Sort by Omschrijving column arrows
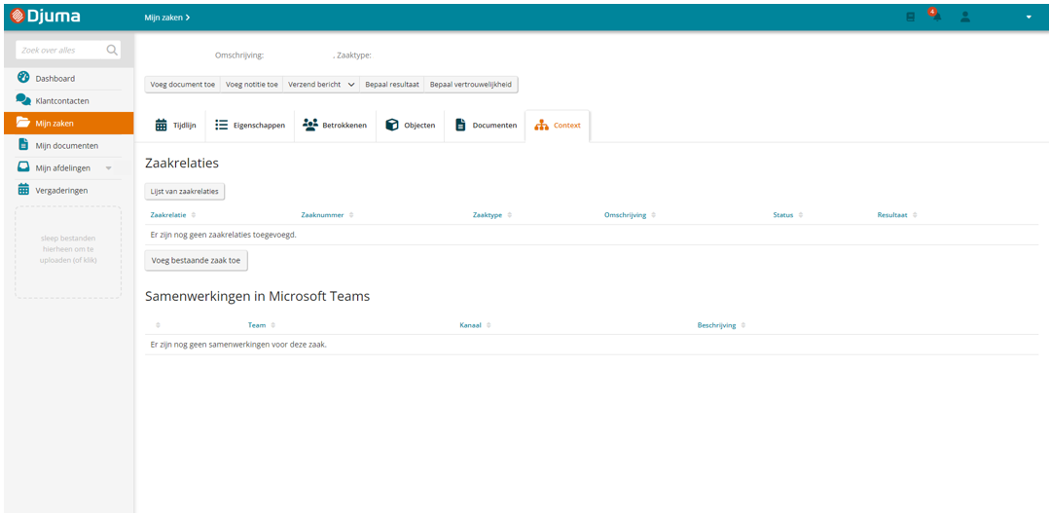Viewport: 1050px width, 515px height. coord(653,215)
